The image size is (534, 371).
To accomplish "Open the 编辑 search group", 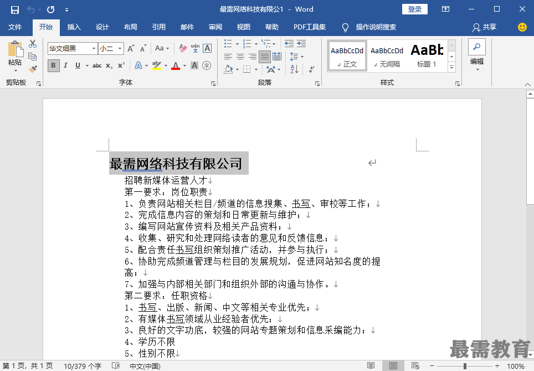I will tap(477, 54).
